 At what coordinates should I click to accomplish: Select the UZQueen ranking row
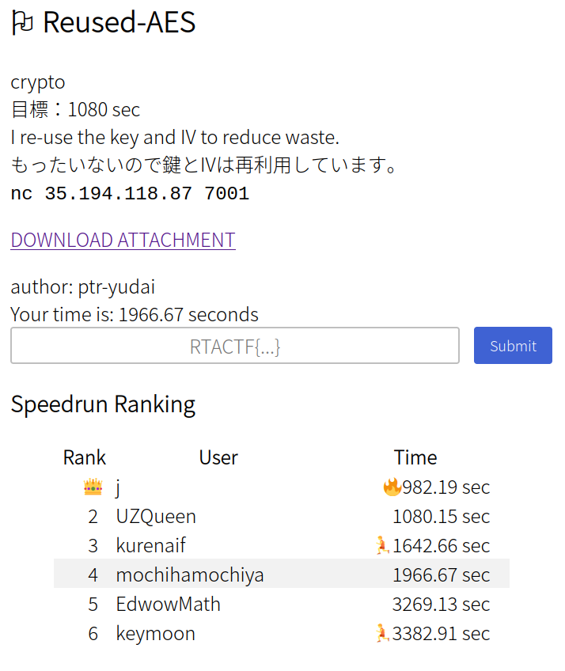pos(282,517)
